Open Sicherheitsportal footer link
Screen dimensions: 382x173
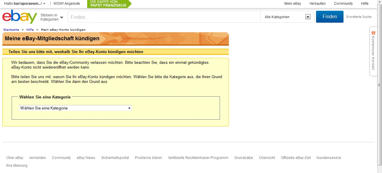point(115,158)
